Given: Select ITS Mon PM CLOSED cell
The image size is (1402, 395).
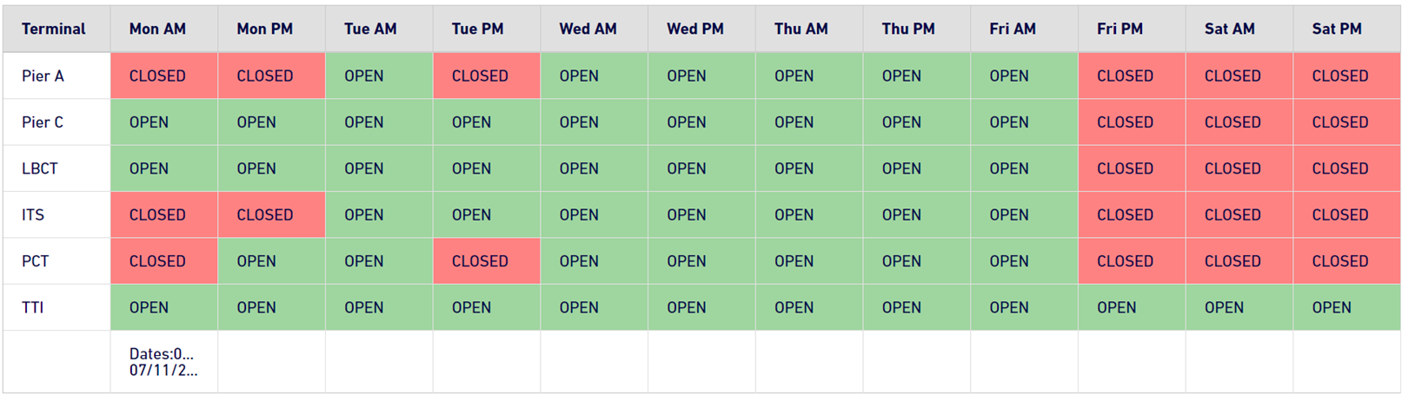Looking at the screenshot, I should click(271, 214).
